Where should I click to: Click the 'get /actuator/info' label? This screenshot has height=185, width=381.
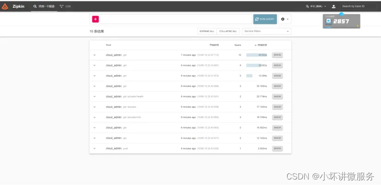coord(132,117)
